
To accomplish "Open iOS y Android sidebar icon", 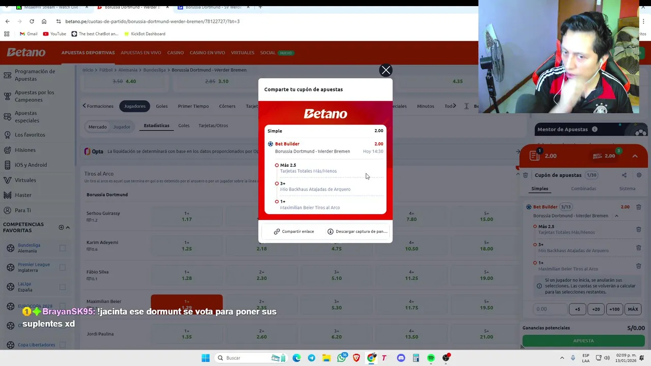I will [x=8, y=165].
